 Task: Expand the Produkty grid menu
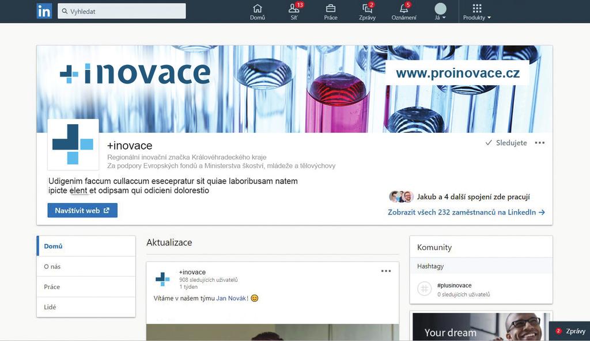coord(476,12)
